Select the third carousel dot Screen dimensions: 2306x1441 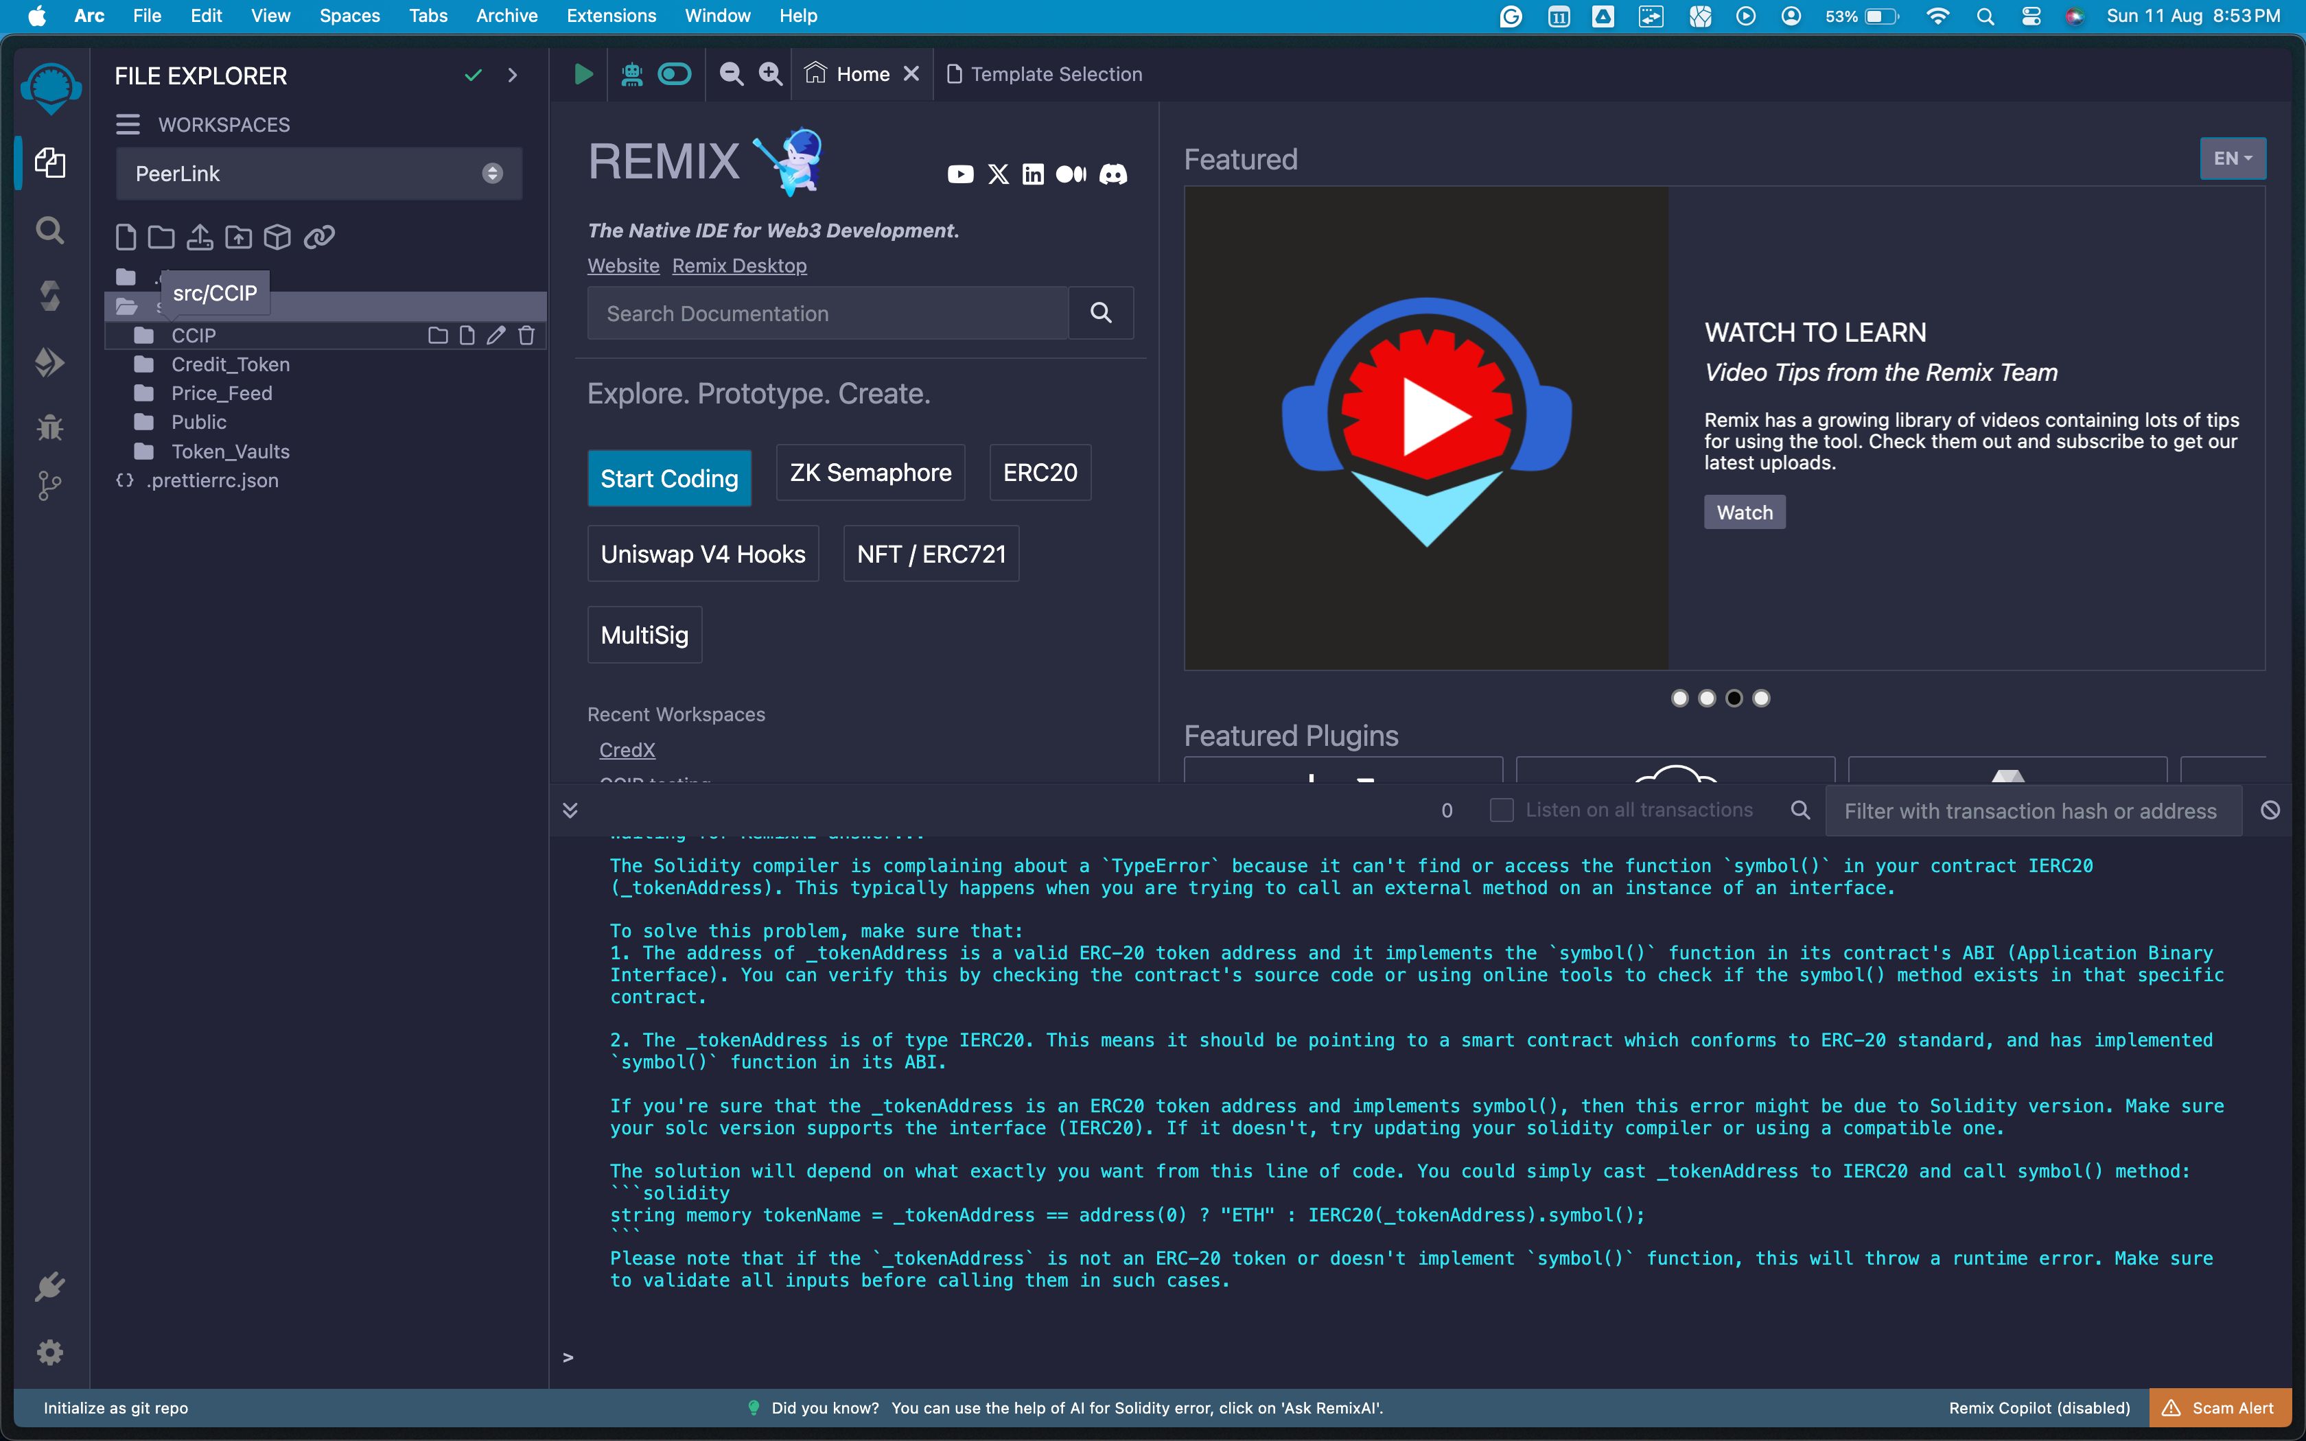(x=1734, y=699)
